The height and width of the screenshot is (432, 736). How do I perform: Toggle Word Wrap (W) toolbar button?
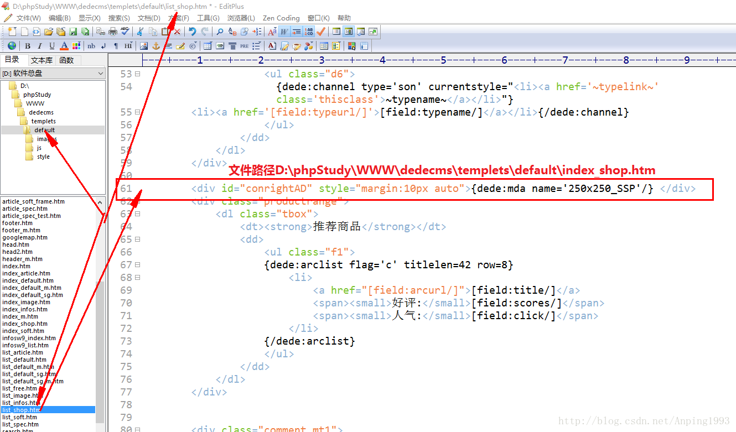(284, 32)
